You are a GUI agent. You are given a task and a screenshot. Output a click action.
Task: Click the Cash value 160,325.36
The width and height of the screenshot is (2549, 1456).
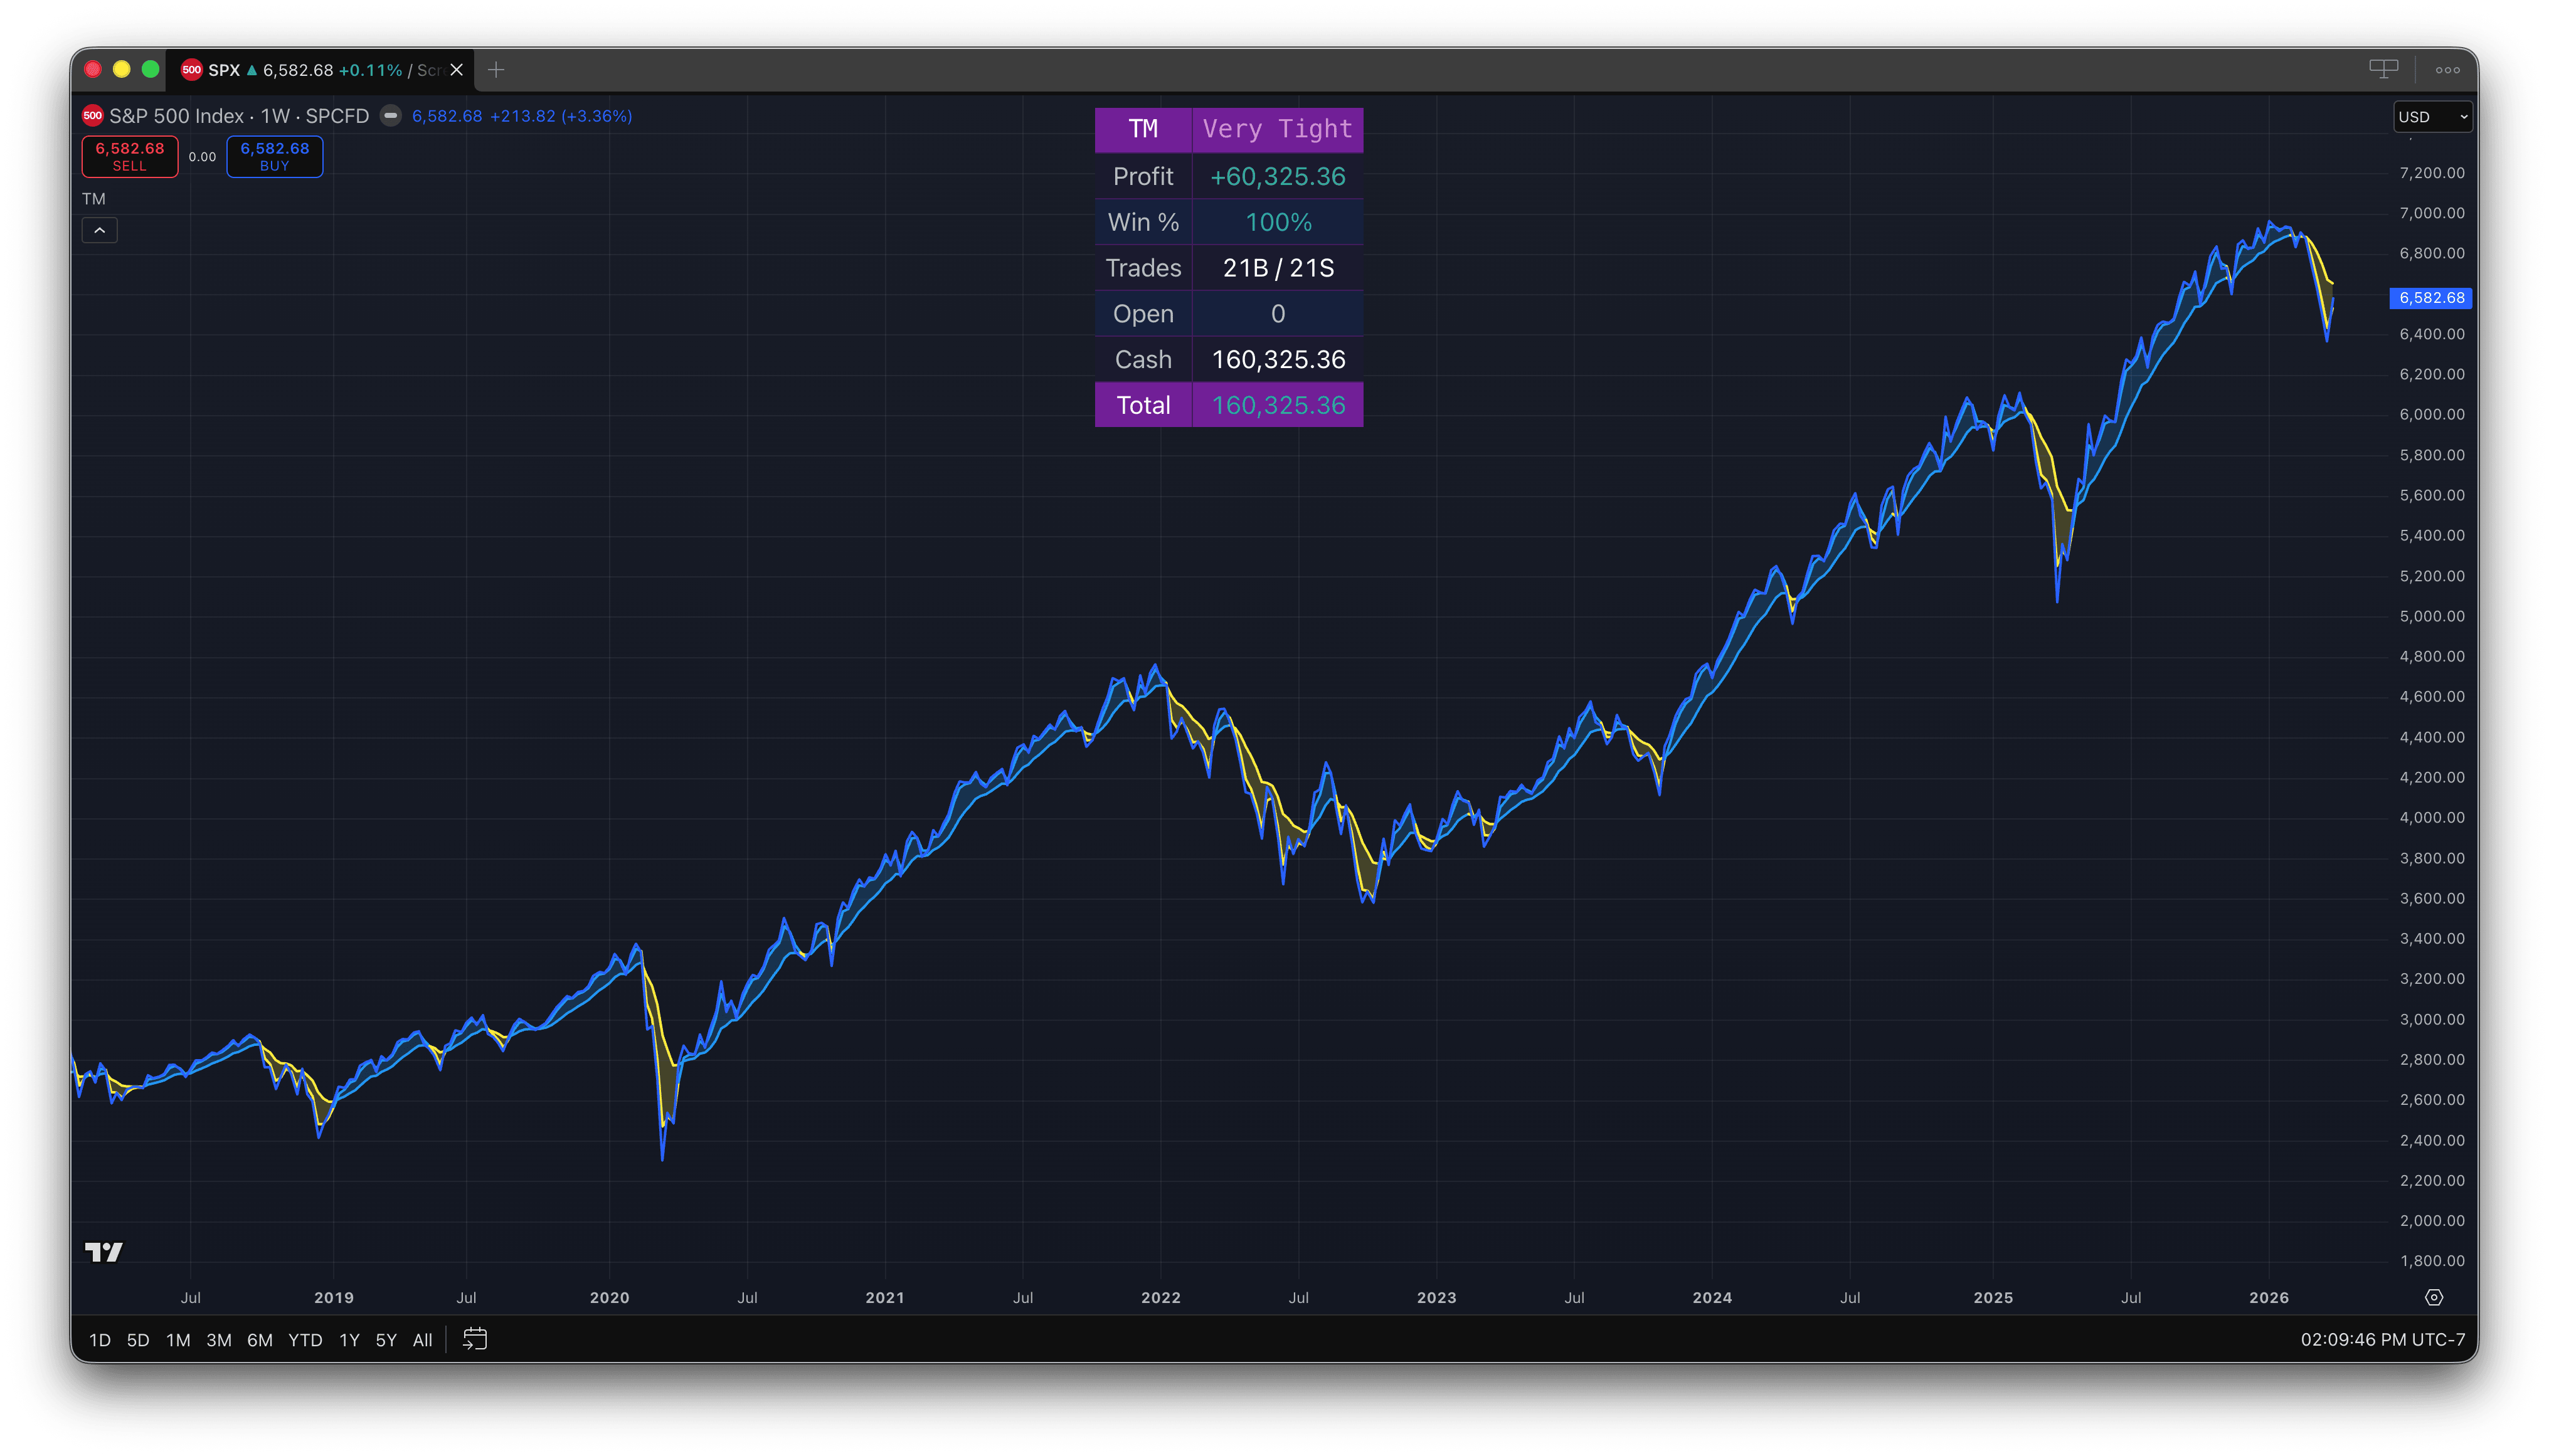coord(1277,360)
